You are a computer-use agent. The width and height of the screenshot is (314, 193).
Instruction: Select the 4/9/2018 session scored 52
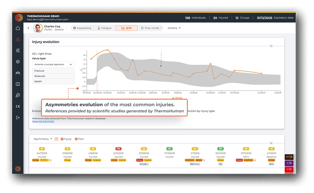93,154
